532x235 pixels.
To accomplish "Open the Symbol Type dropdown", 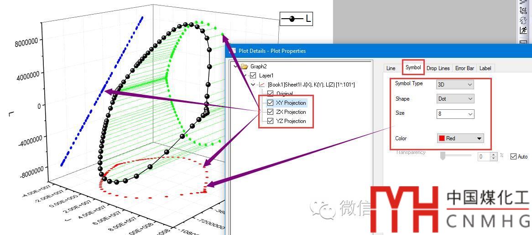I will [455, 85].
